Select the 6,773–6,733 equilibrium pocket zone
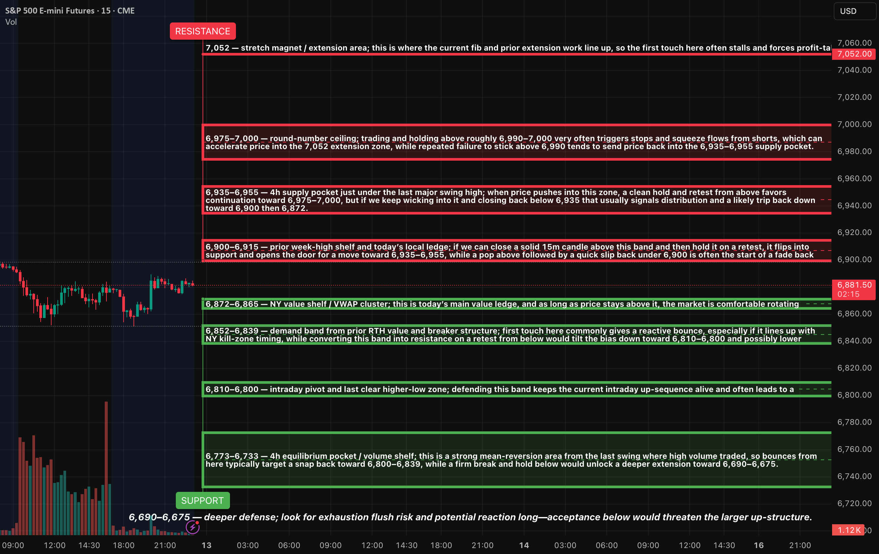 tap(511, 459)
